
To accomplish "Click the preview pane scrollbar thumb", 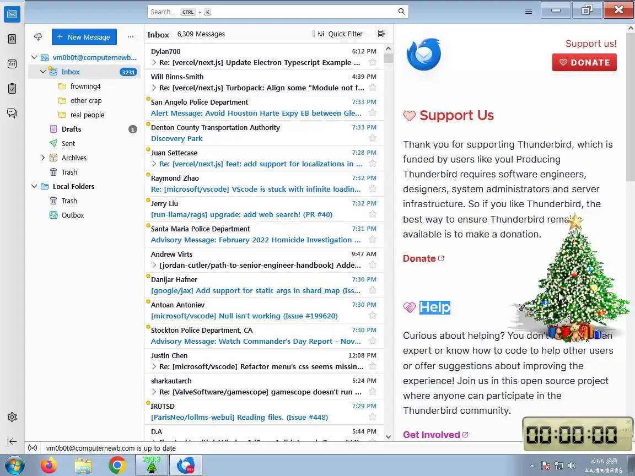I will pyautogui.click(x=631, y=107).
